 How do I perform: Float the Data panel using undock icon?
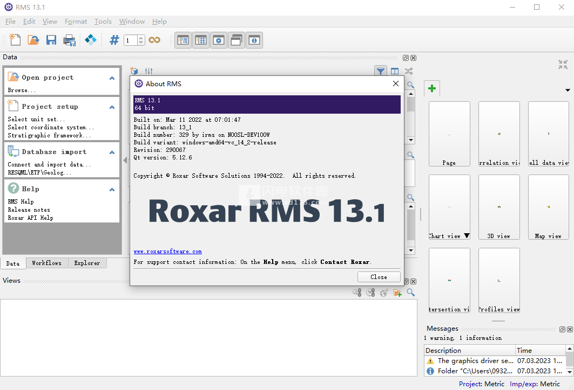[x=406, y=58]
